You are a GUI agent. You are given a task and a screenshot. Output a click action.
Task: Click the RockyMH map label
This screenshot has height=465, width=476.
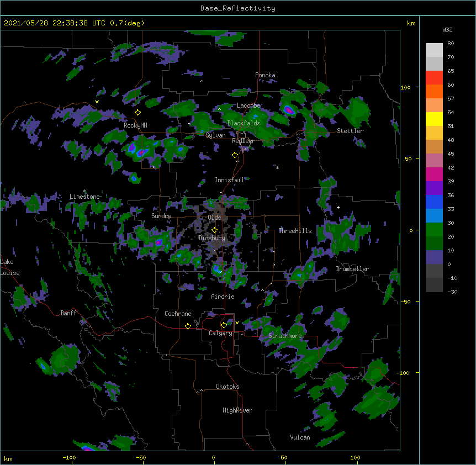point(135,125)
